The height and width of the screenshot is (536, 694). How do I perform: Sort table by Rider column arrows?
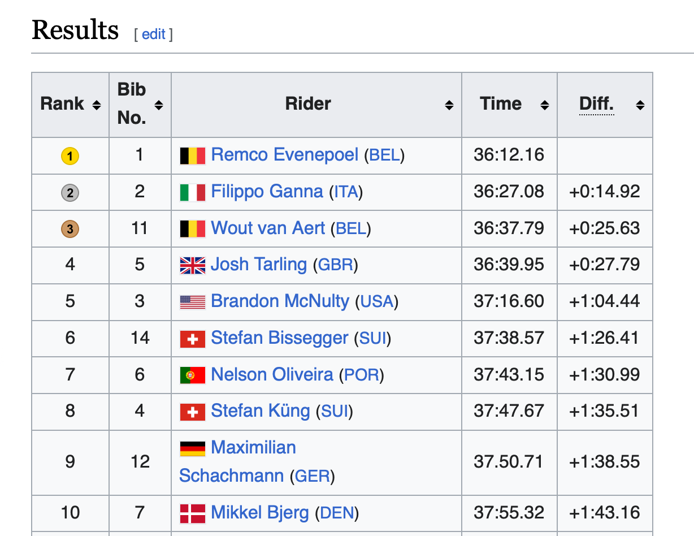point(449,105)
